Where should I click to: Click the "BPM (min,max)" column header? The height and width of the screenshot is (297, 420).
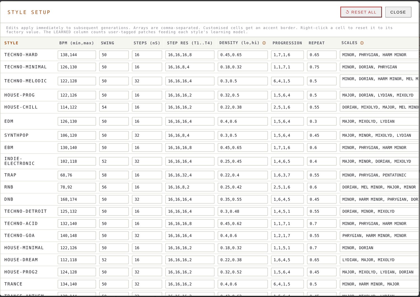click(x=76, y=43)
